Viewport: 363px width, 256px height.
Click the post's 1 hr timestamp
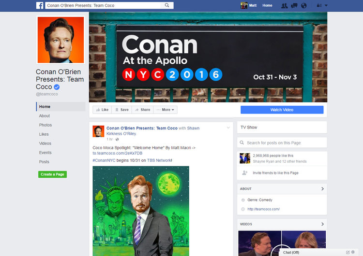coord(109,139)
